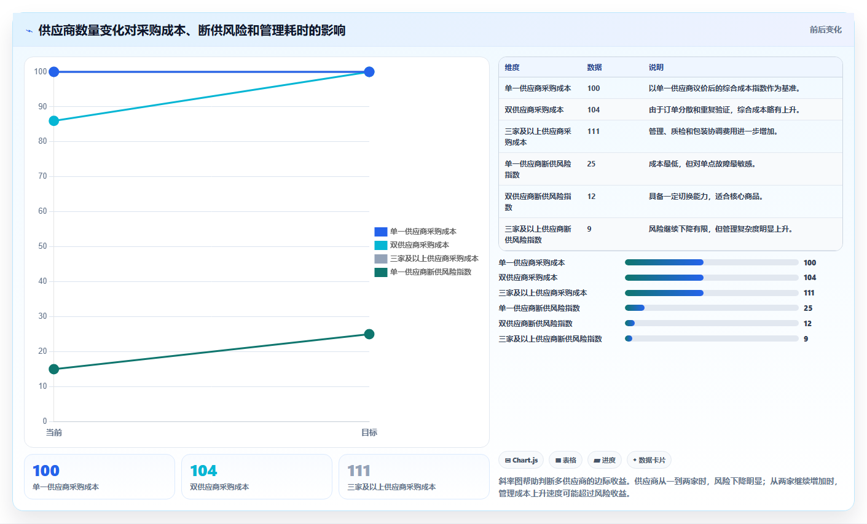Select the table row 双供应商采购成本
The image size is (867, 524).
coord(670,110)
